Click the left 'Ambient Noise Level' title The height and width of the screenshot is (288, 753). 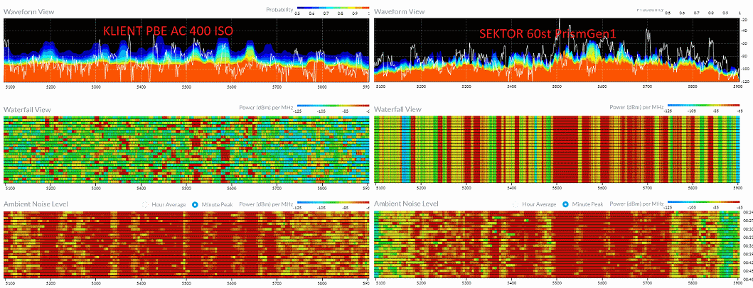coord(36,204)
